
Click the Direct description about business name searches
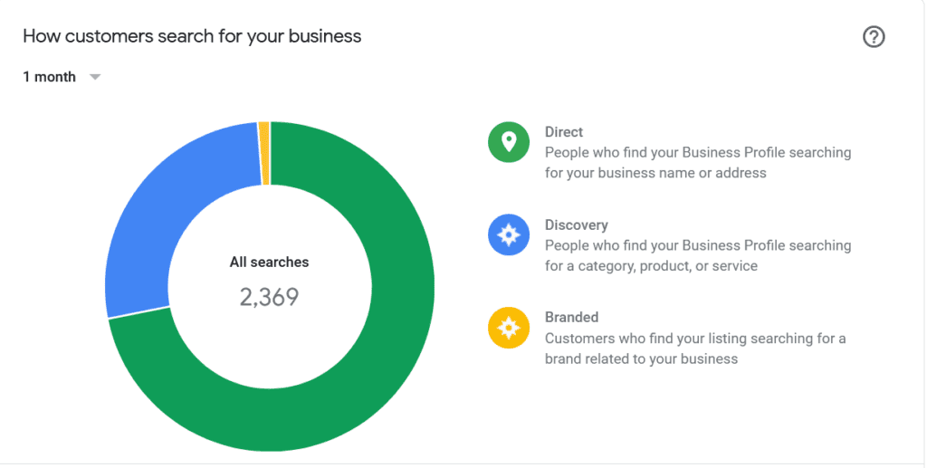click(697, 163)
